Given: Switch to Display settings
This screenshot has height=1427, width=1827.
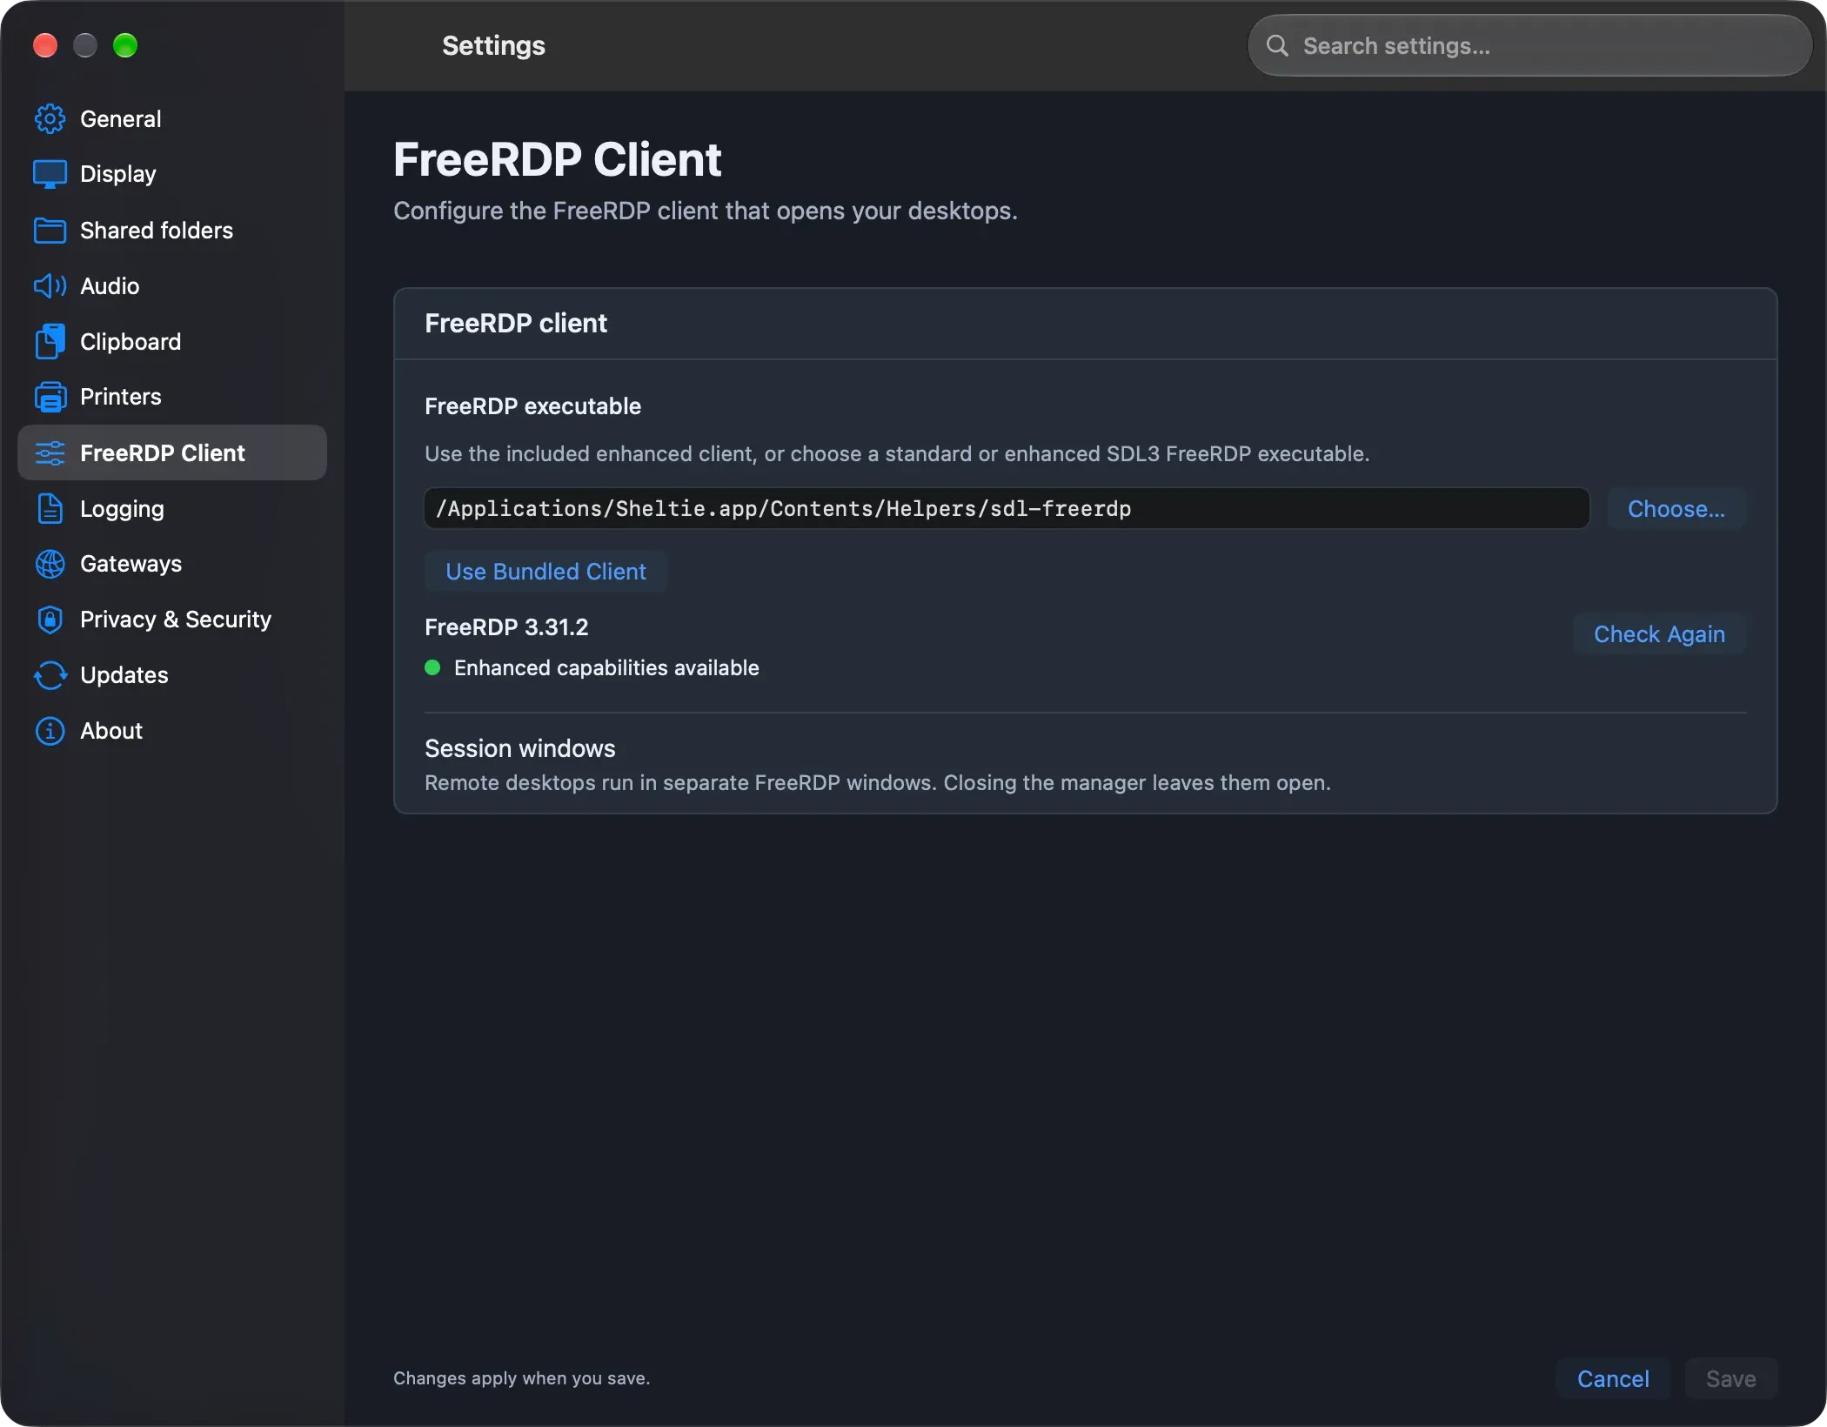Looking at the screenshot, I should click(172, 174).
